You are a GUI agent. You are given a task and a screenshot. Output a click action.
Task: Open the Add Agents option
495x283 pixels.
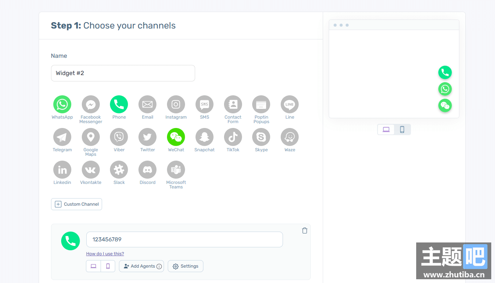141,266
